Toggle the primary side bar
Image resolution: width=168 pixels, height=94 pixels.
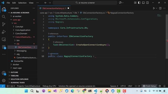[x=139, y=3]
